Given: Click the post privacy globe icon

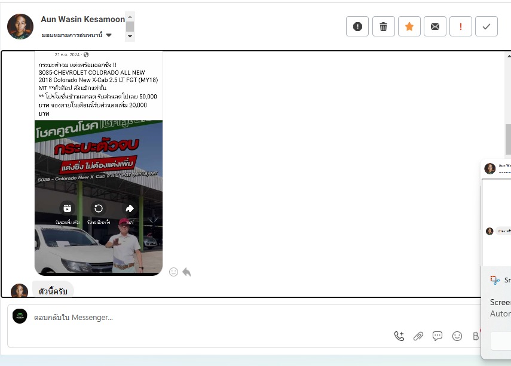Looking at the screenshot, I should 86,54.
